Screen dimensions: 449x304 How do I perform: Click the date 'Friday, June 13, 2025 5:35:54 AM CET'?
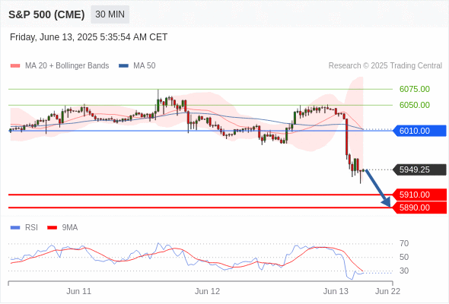coord(88,37)
